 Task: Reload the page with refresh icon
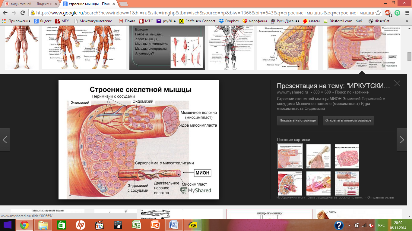(23, 13)
